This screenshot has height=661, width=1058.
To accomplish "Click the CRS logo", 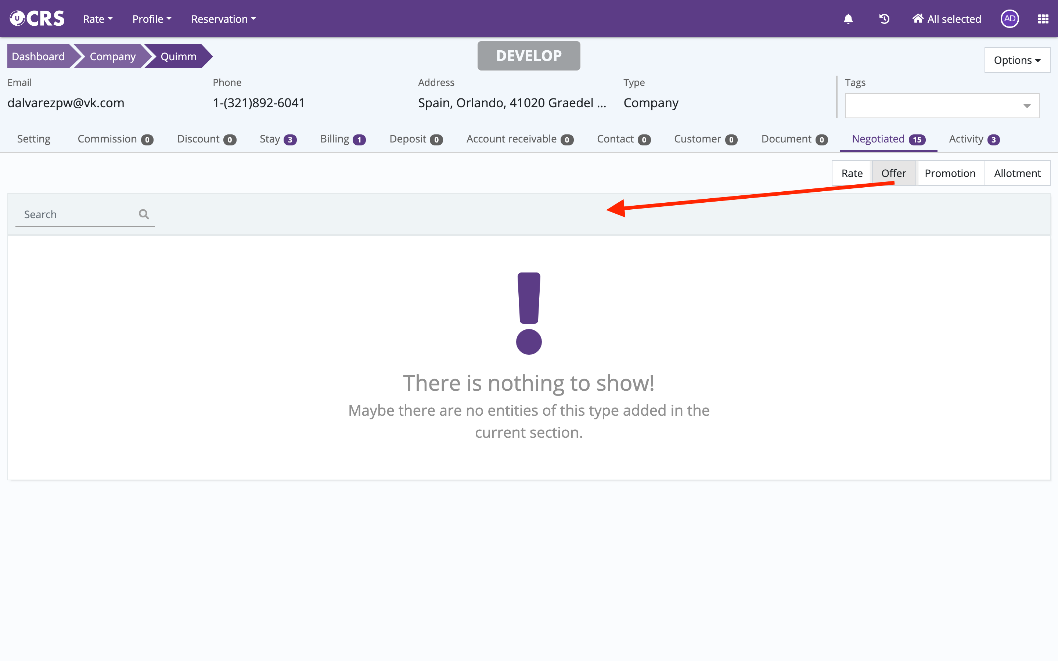I will click(x=37, y=19).
